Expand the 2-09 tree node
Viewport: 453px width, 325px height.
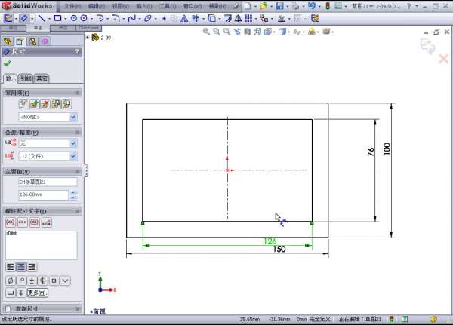89,35
